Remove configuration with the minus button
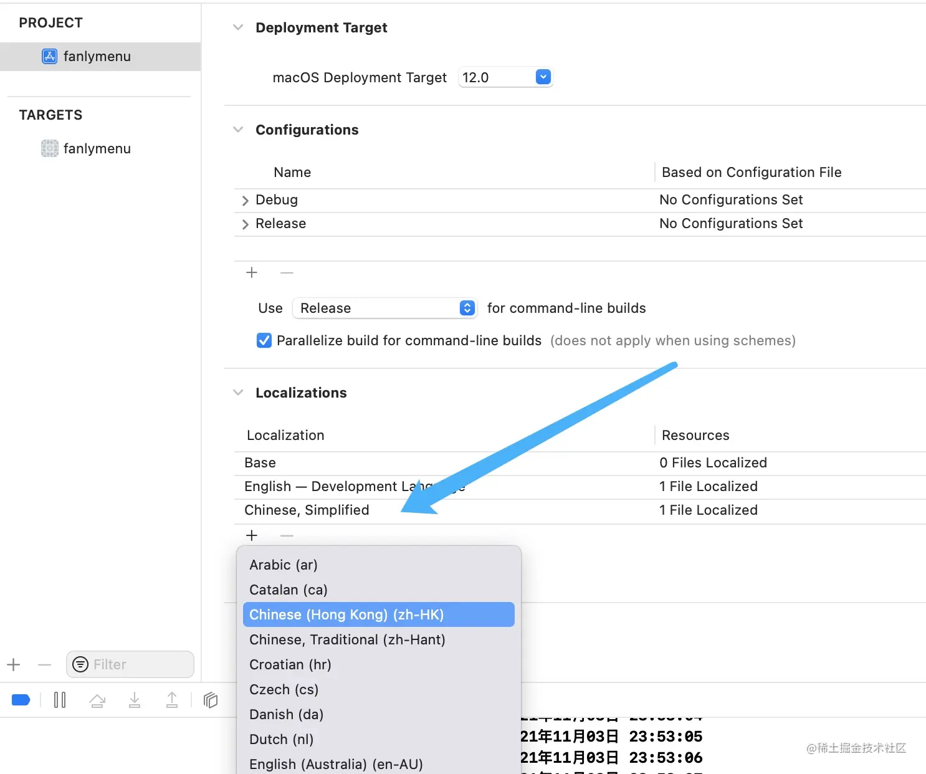Viewport: 926px width, 774px height. [x=287, y=272]
